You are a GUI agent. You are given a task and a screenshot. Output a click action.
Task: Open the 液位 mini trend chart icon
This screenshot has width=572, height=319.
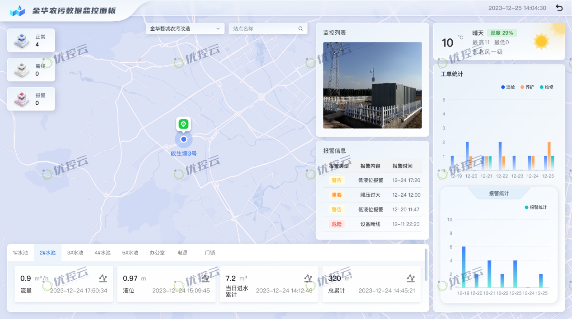click(206, 278)
